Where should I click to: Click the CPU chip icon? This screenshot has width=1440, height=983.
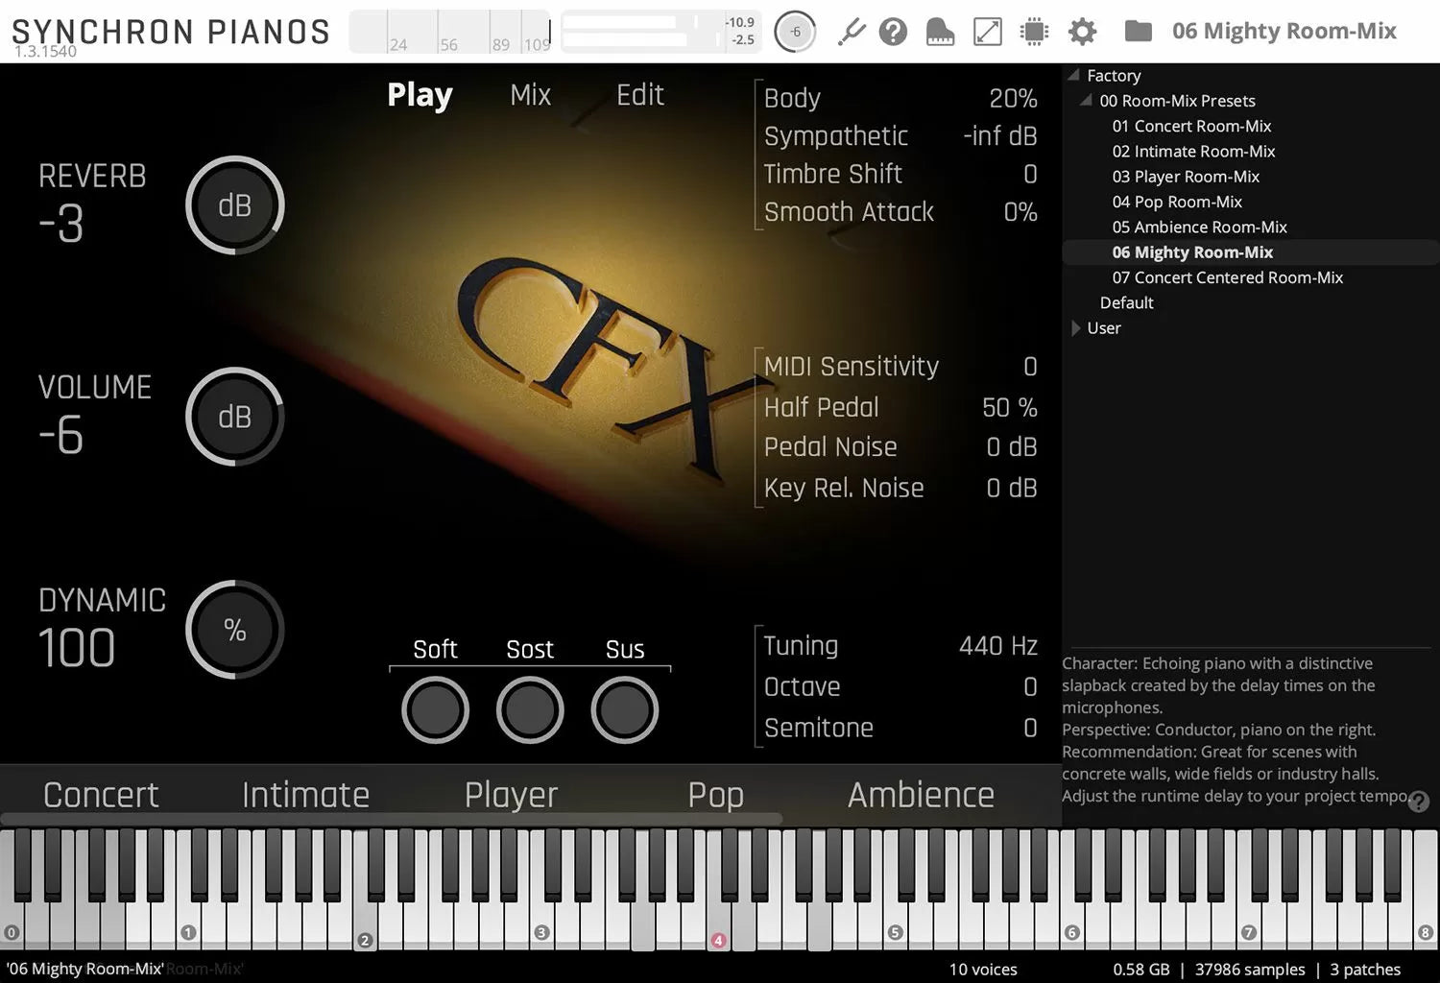[x=1034, y=32]
